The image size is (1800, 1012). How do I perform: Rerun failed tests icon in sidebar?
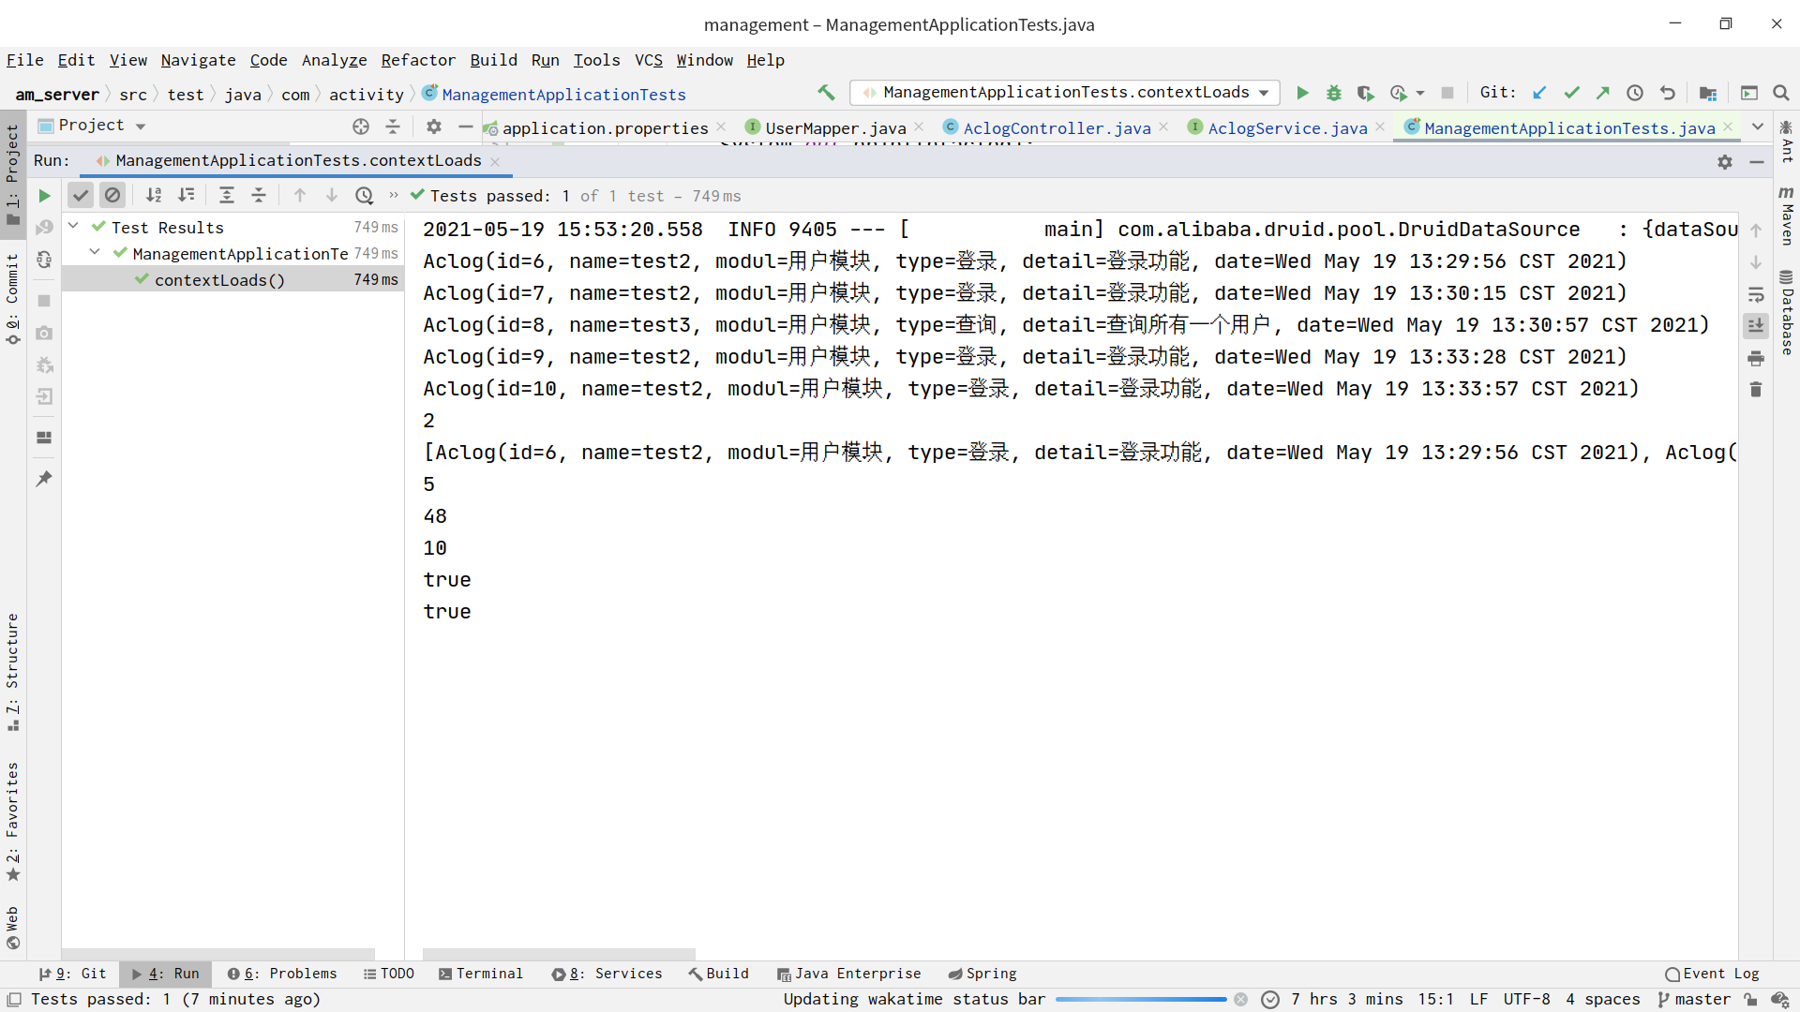[x=44, y=228]
